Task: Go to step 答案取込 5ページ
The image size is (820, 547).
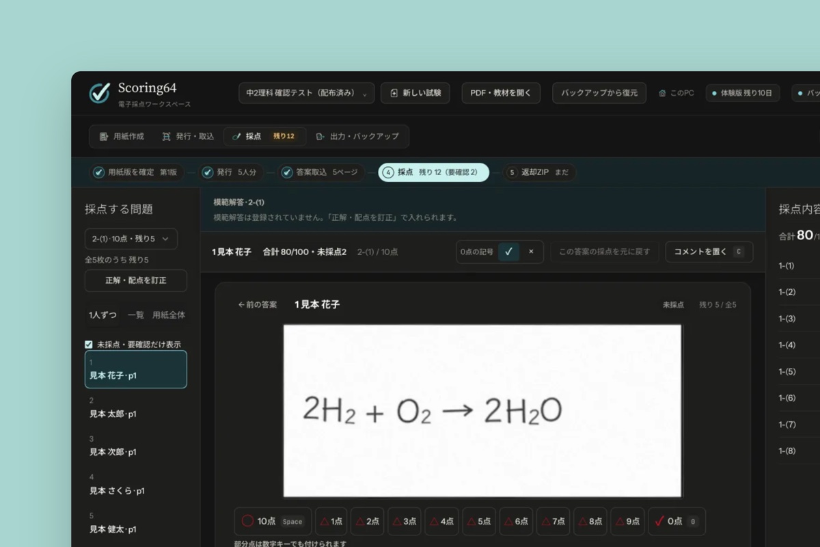Action: click(x=320, y=172)
